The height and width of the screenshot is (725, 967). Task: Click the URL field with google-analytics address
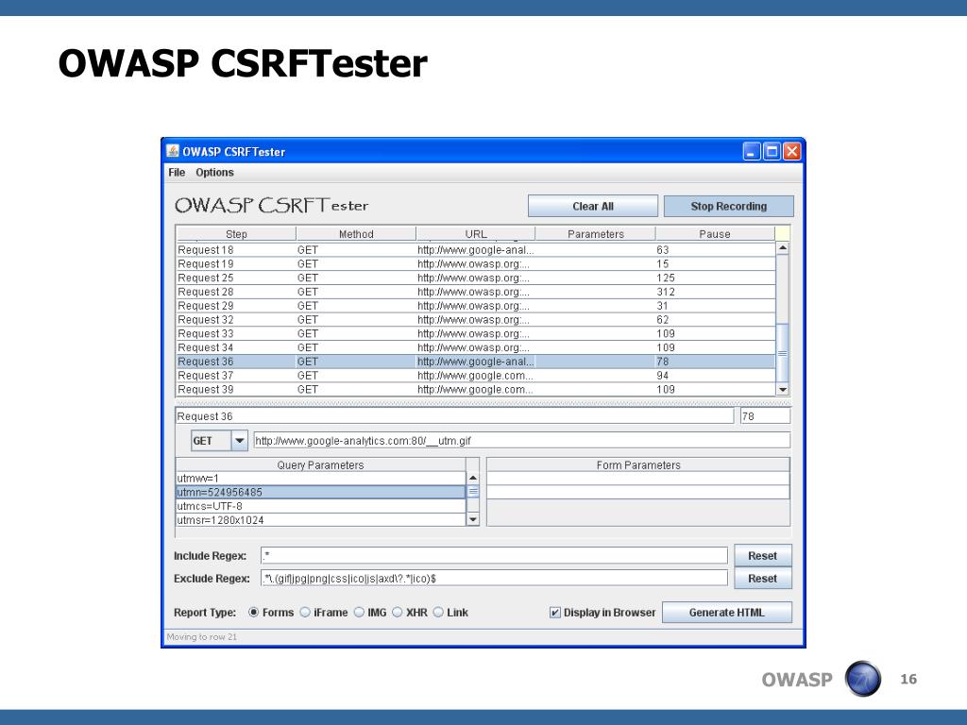(x=521, y=441)
